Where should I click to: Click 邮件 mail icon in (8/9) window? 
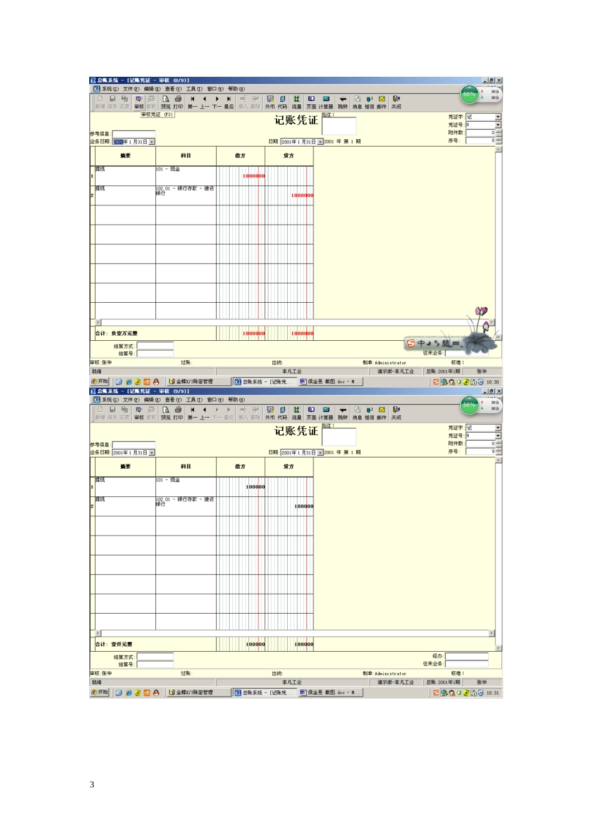(x=382, y=102)
